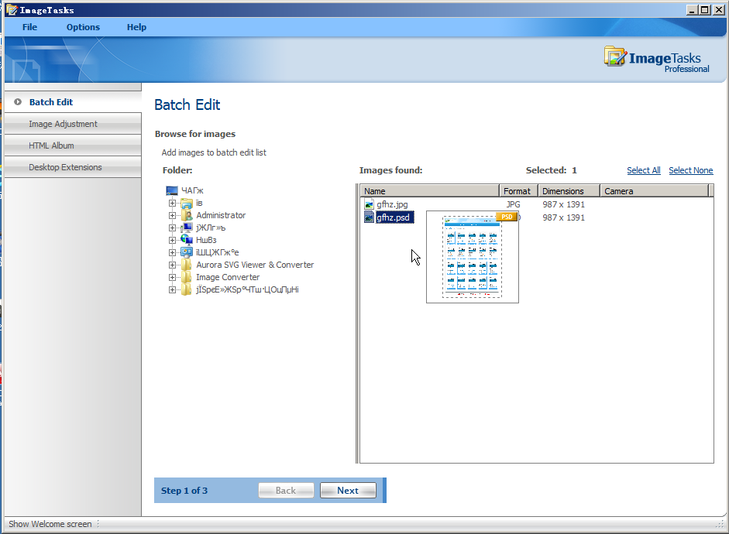This screenshot has width=729, height=534.
Task: Expand Aurora SVG Viewer & Converter node
Action: pos(172,265)
